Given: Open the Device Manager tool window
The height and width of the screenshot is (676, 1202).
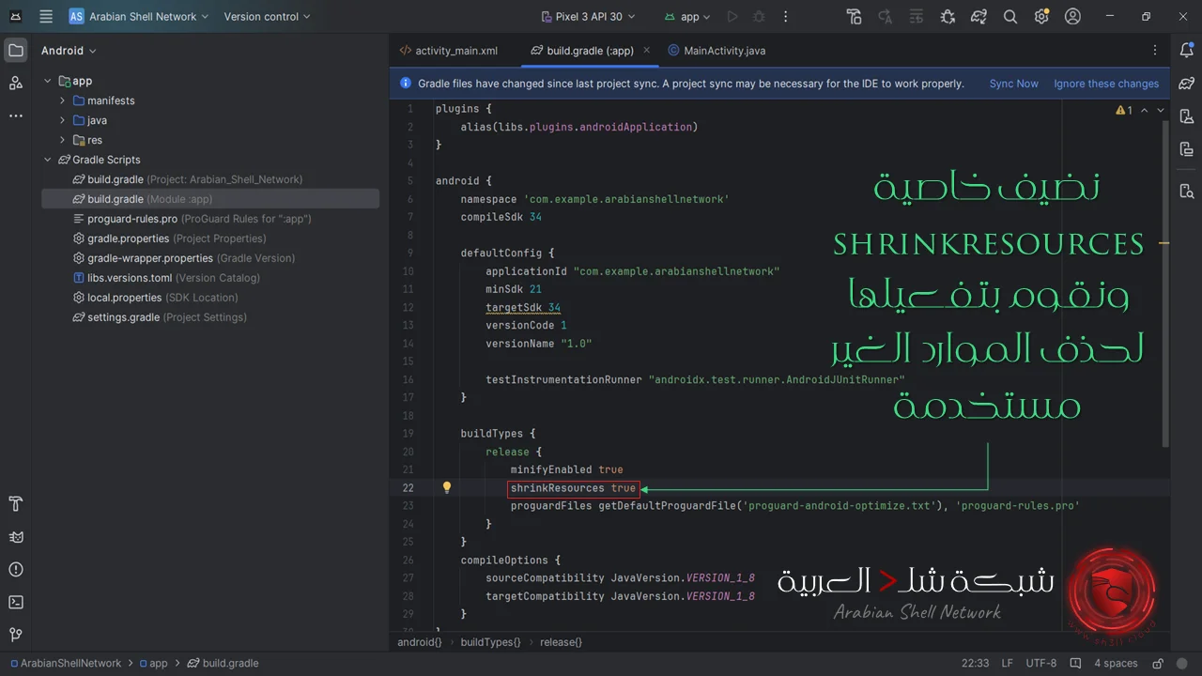Looking at the screenshot, I should [x=1187, y=116].
